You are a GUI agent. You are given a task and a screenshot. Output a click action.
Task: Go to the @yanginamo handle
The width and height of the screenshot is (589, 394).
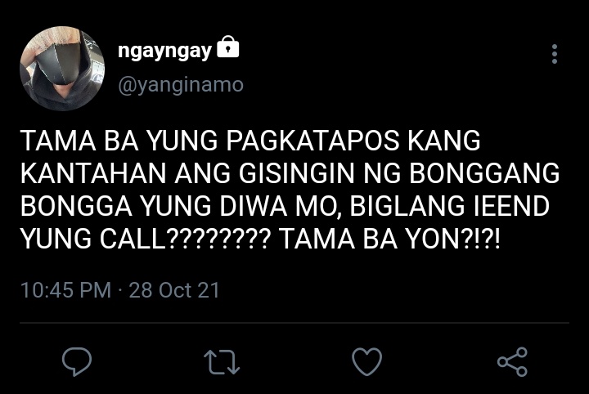[x=181, y=85]
